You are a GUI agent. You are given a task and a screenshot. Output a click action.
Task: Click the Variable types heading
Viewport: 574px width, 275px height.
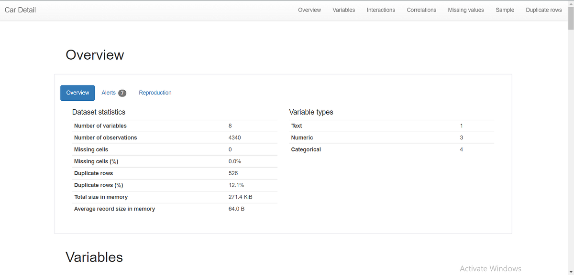tap(311, 112)
